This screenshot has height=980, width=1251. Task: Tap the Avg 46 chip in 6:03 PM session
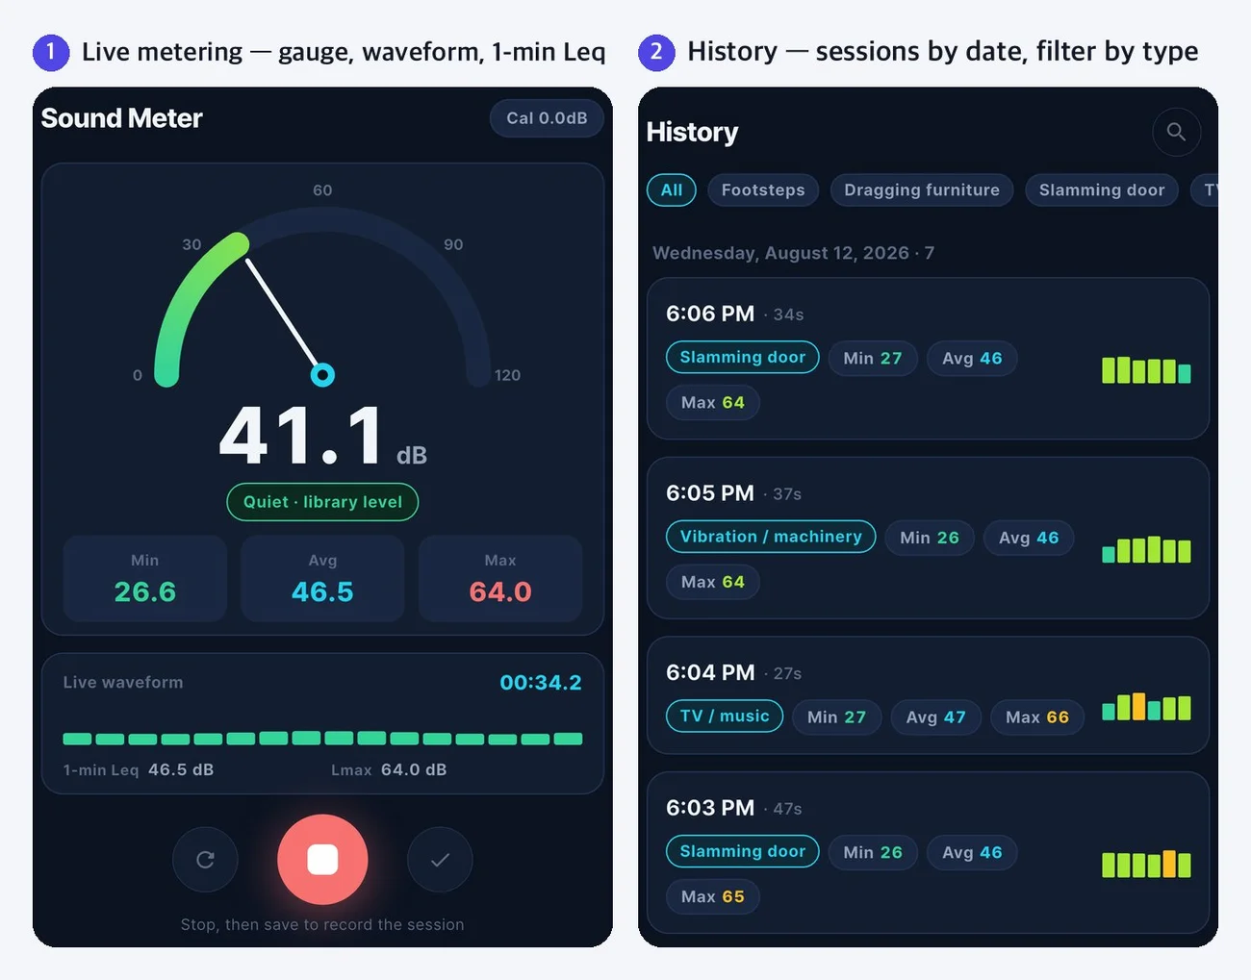[x=972, y=852]
